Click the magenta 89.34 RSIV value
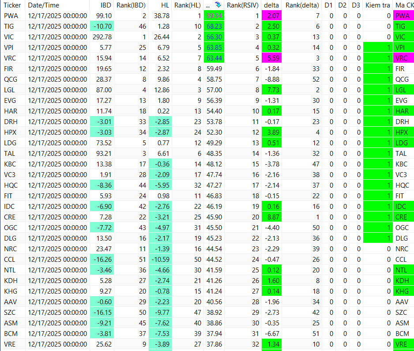The width and height of the screenshot is (414, 351). [214, 16]
